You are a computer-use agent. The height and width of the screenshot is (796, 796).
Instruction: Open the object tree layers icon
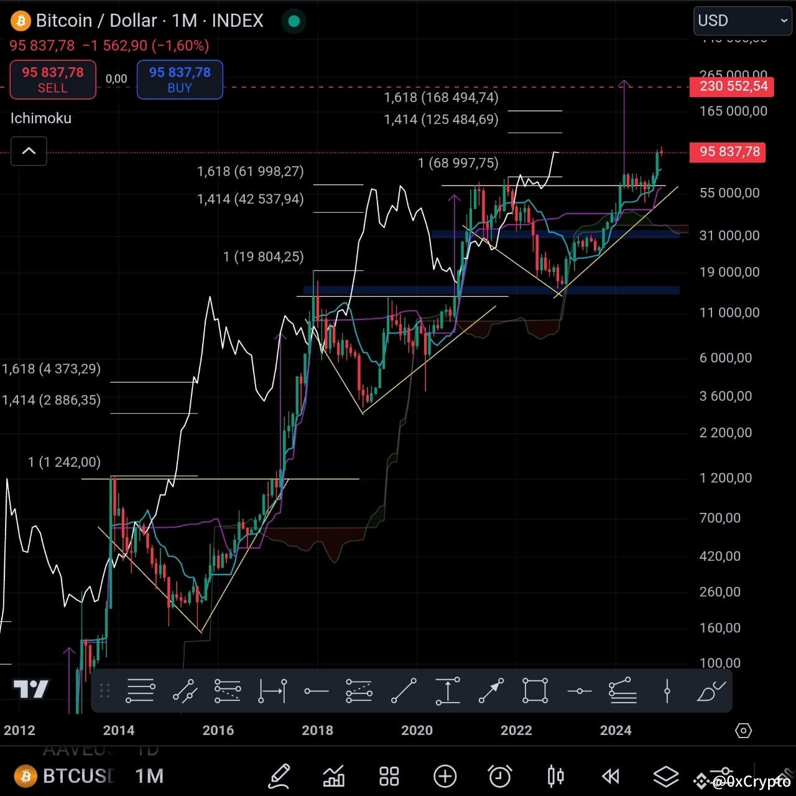pyautogui.click(x=666, y=776)
